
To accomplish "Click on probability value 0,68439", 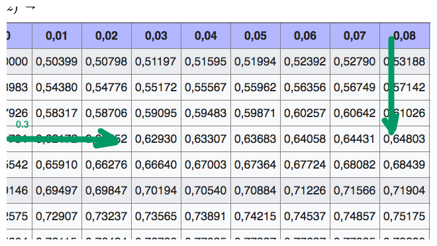I will [405, 165].
